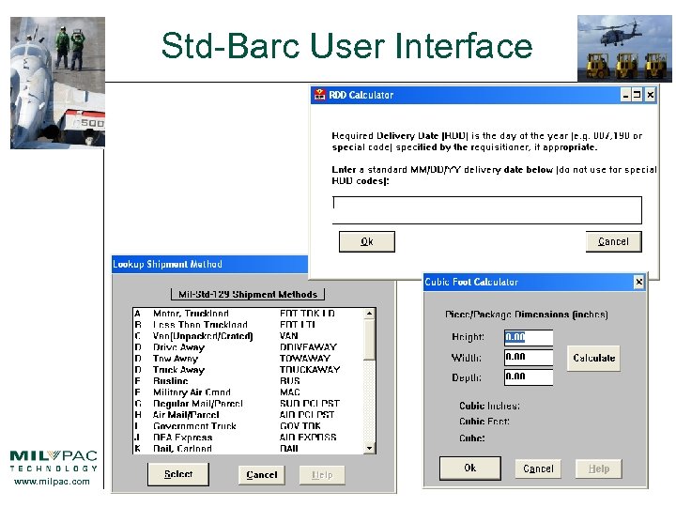Select Drive Away shipment method

point(249,347)
